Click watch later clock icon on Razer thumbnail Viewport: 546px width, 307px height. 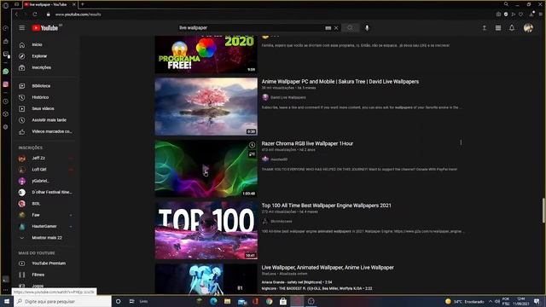point(252,145)
